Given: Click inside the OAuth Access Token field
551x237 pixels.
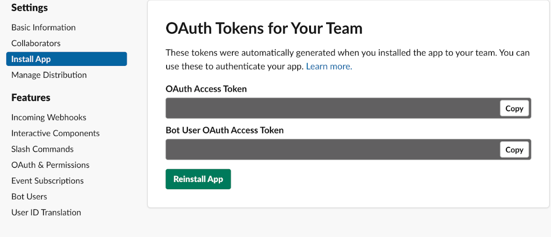Looking at the screenshot, I should [x=331, y=109].
